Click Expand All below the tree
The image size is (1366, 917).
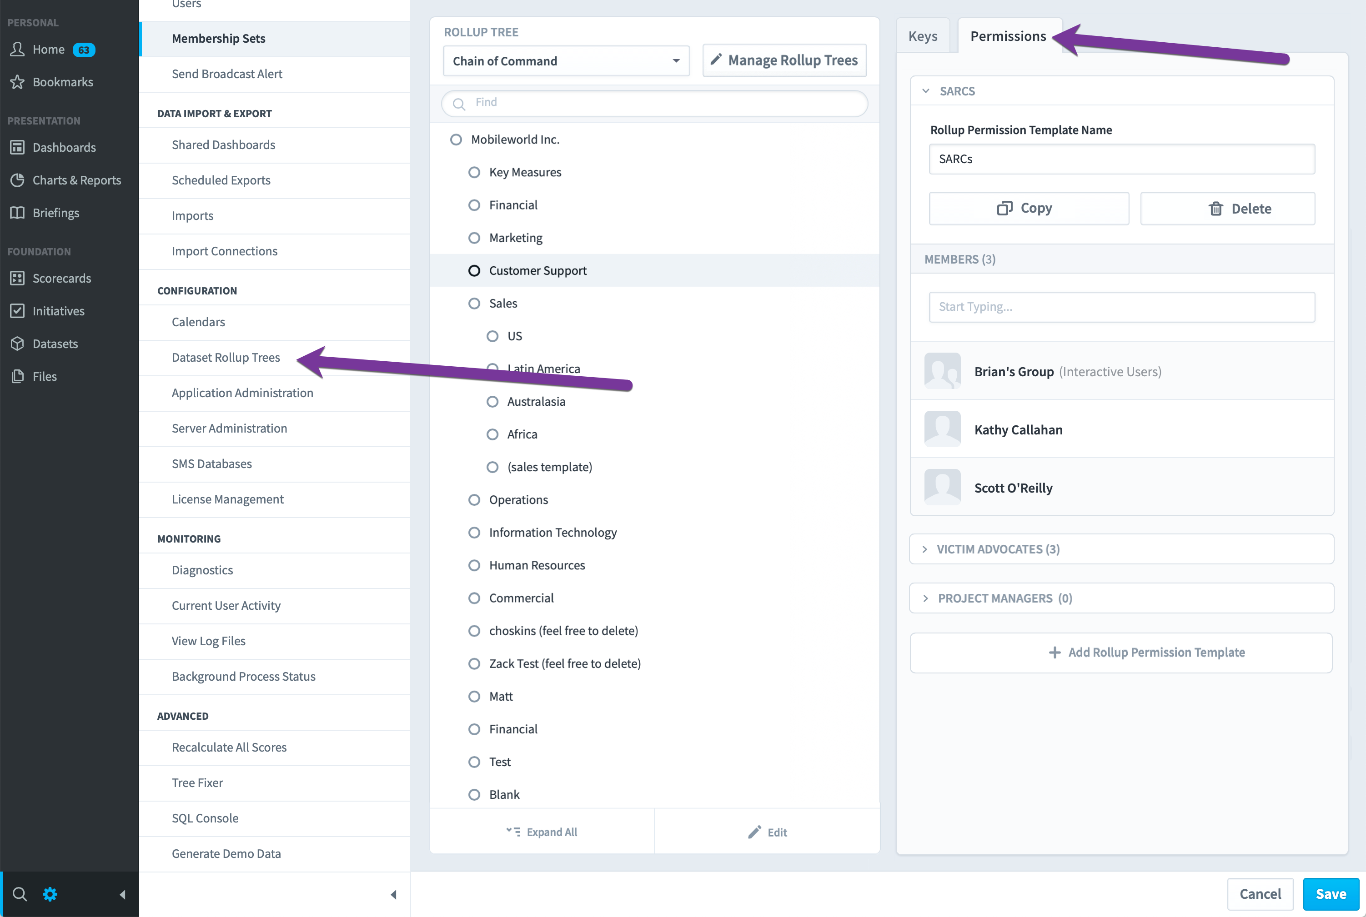pos(542,832)
